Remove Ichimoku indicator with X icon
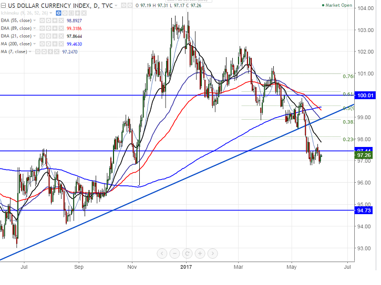Image resolution: width=381 pixels, height=285 pixels. pyautogui.click(x=84, y=13)
